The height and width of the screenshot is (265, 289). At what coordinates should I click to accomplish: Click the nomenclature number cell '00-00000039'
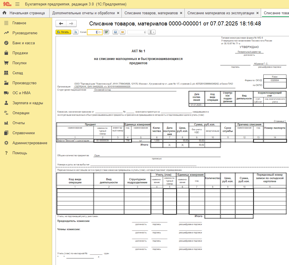pos(103,141)
